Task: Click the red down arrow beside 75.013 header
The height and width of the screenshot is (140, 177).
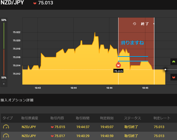Action: pos(35,3)
